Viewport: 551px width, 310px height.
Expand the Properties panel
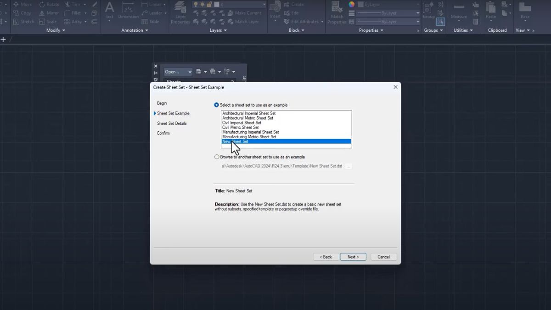click(x=371, y=30)
